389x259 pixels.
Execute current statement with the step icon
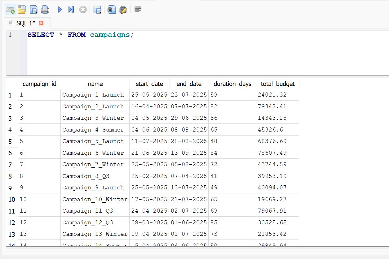coord(71,10)
